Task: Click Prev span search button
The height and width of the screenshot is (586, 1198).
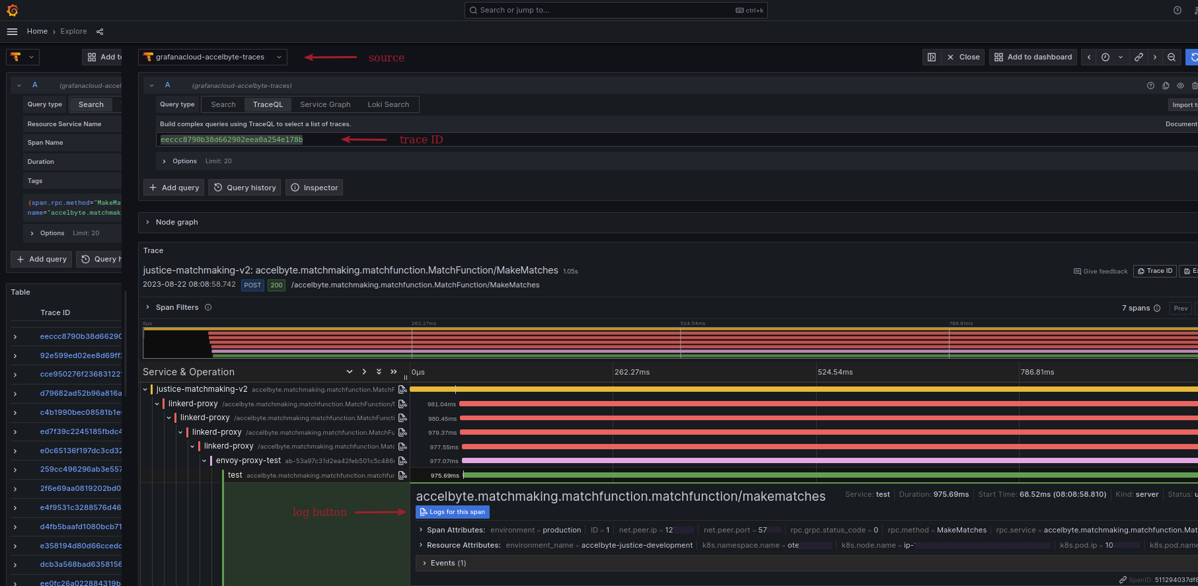Action: tap(1181, 309)
